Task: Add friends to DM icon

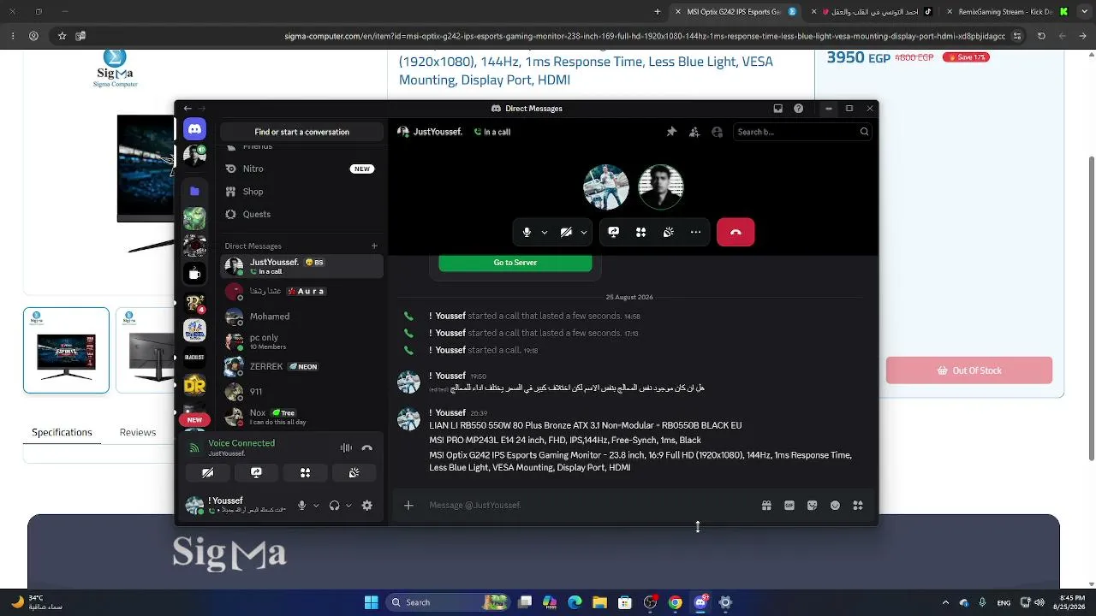Action: coord(694,132)
